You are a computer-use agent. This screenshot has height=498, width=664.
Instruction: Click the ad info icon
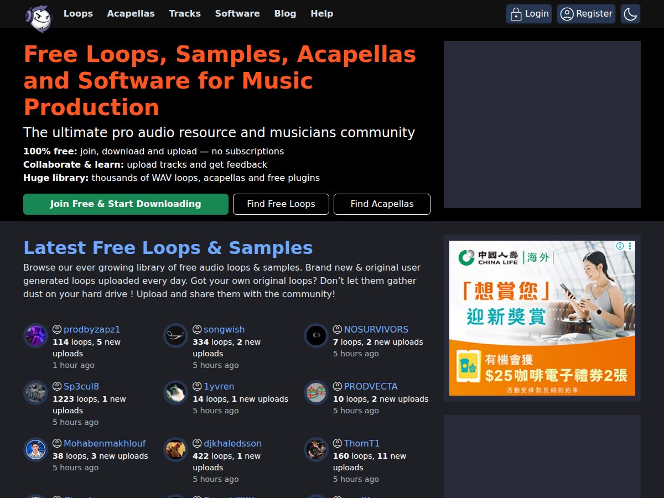click(x=620, y=246)
